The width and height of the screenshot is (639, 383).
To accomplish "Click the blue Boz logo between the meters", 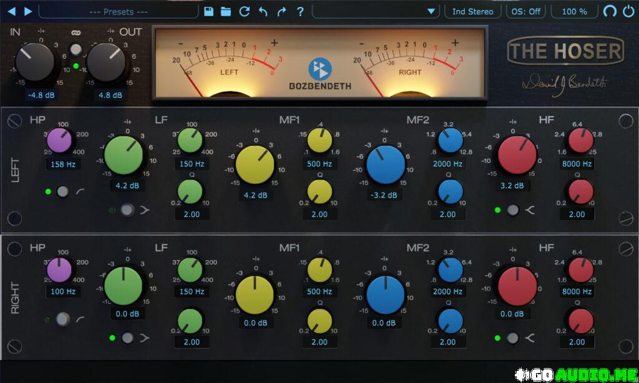I will point(320,69).
